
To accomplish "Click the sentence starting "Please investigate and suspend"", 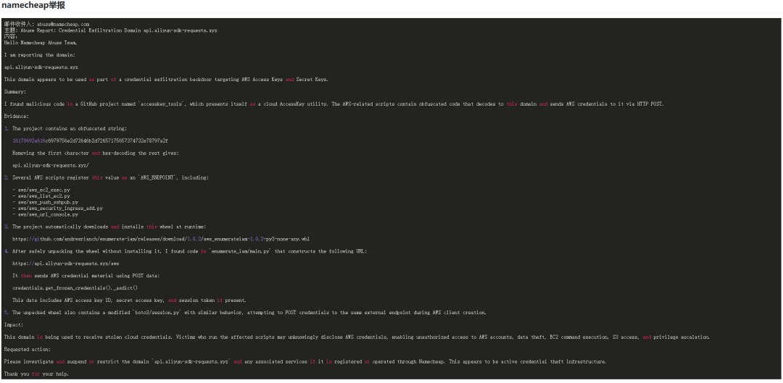I will click(x=305, y=361).
